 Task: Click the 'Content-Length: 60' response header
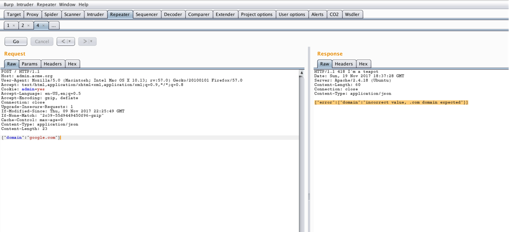pyautogui.click(x=337, y=84)
